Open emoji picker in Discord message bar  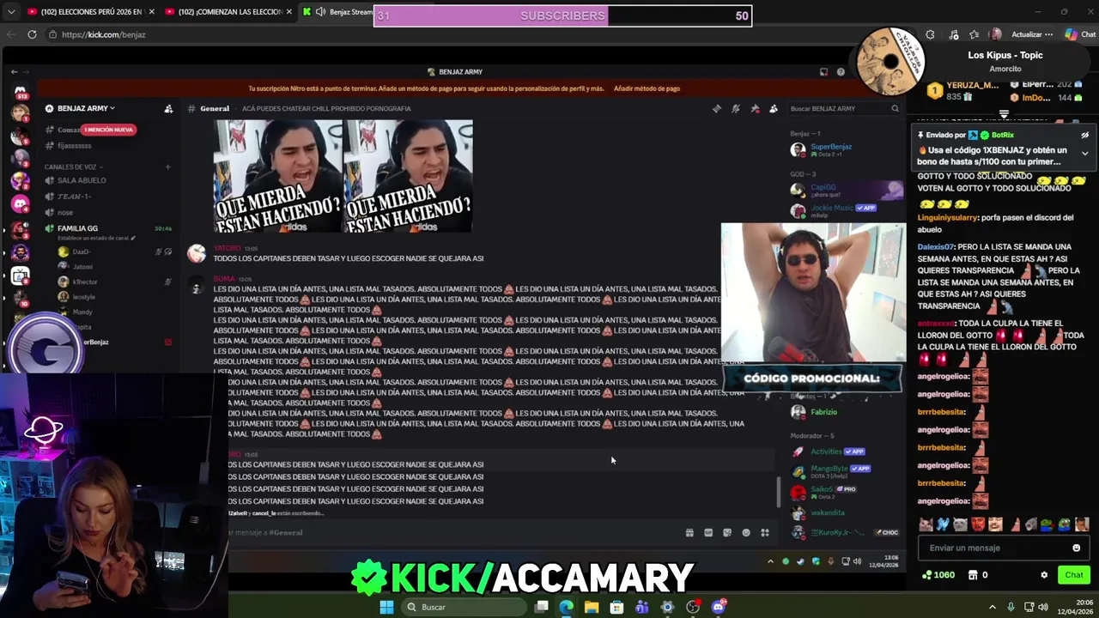tap(746, 533)
